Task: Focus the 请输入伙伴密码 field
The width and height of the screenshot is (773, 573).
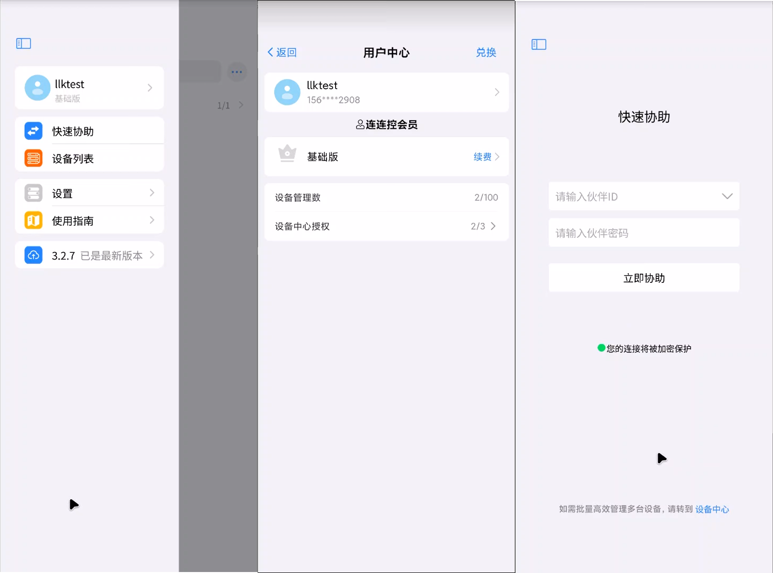Action: coord(644,232)
